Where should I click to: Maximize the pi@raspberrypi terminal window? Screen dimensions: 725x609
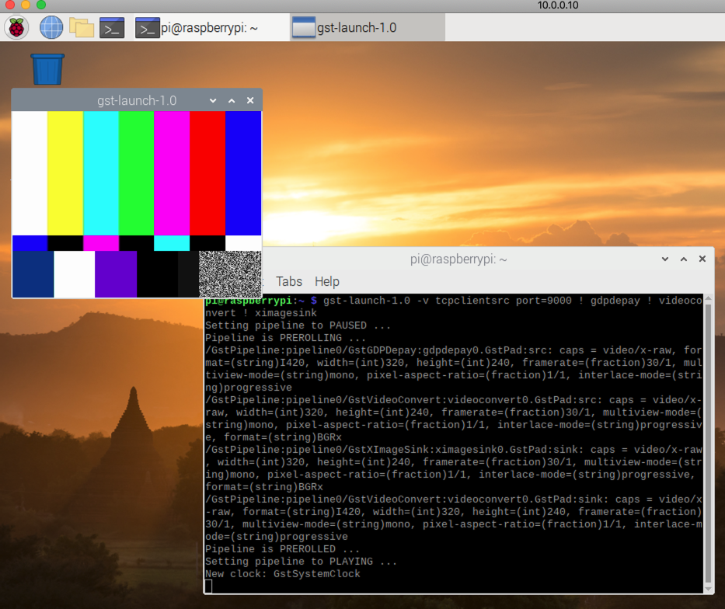[684, 259]
